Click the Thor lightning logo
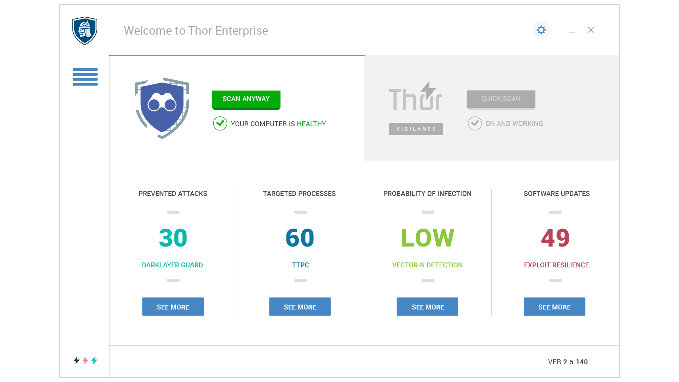Viewport: 679px width, 382px height. 416,96
